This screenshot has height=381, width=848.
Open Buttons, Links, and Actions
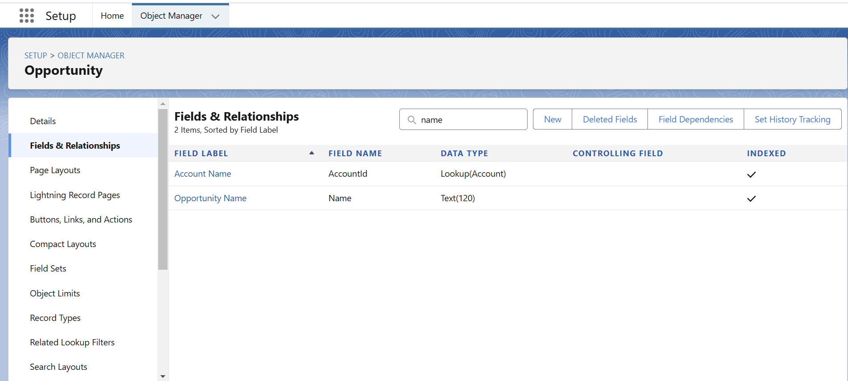(81, 219)
